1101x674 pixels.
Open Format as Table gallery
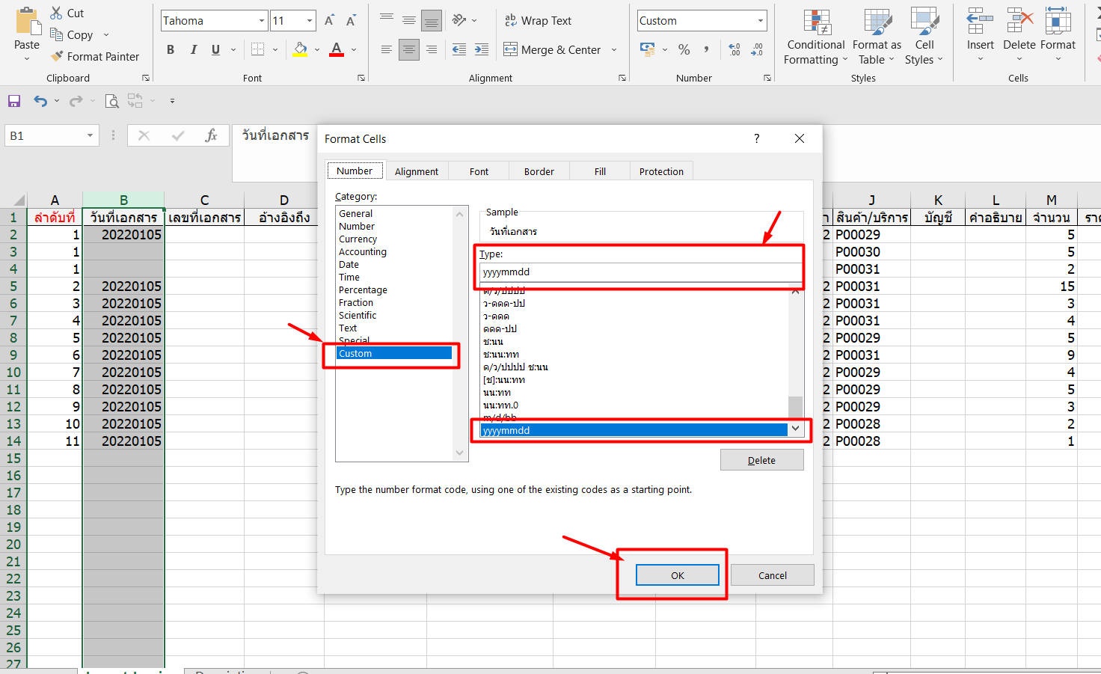877,37
